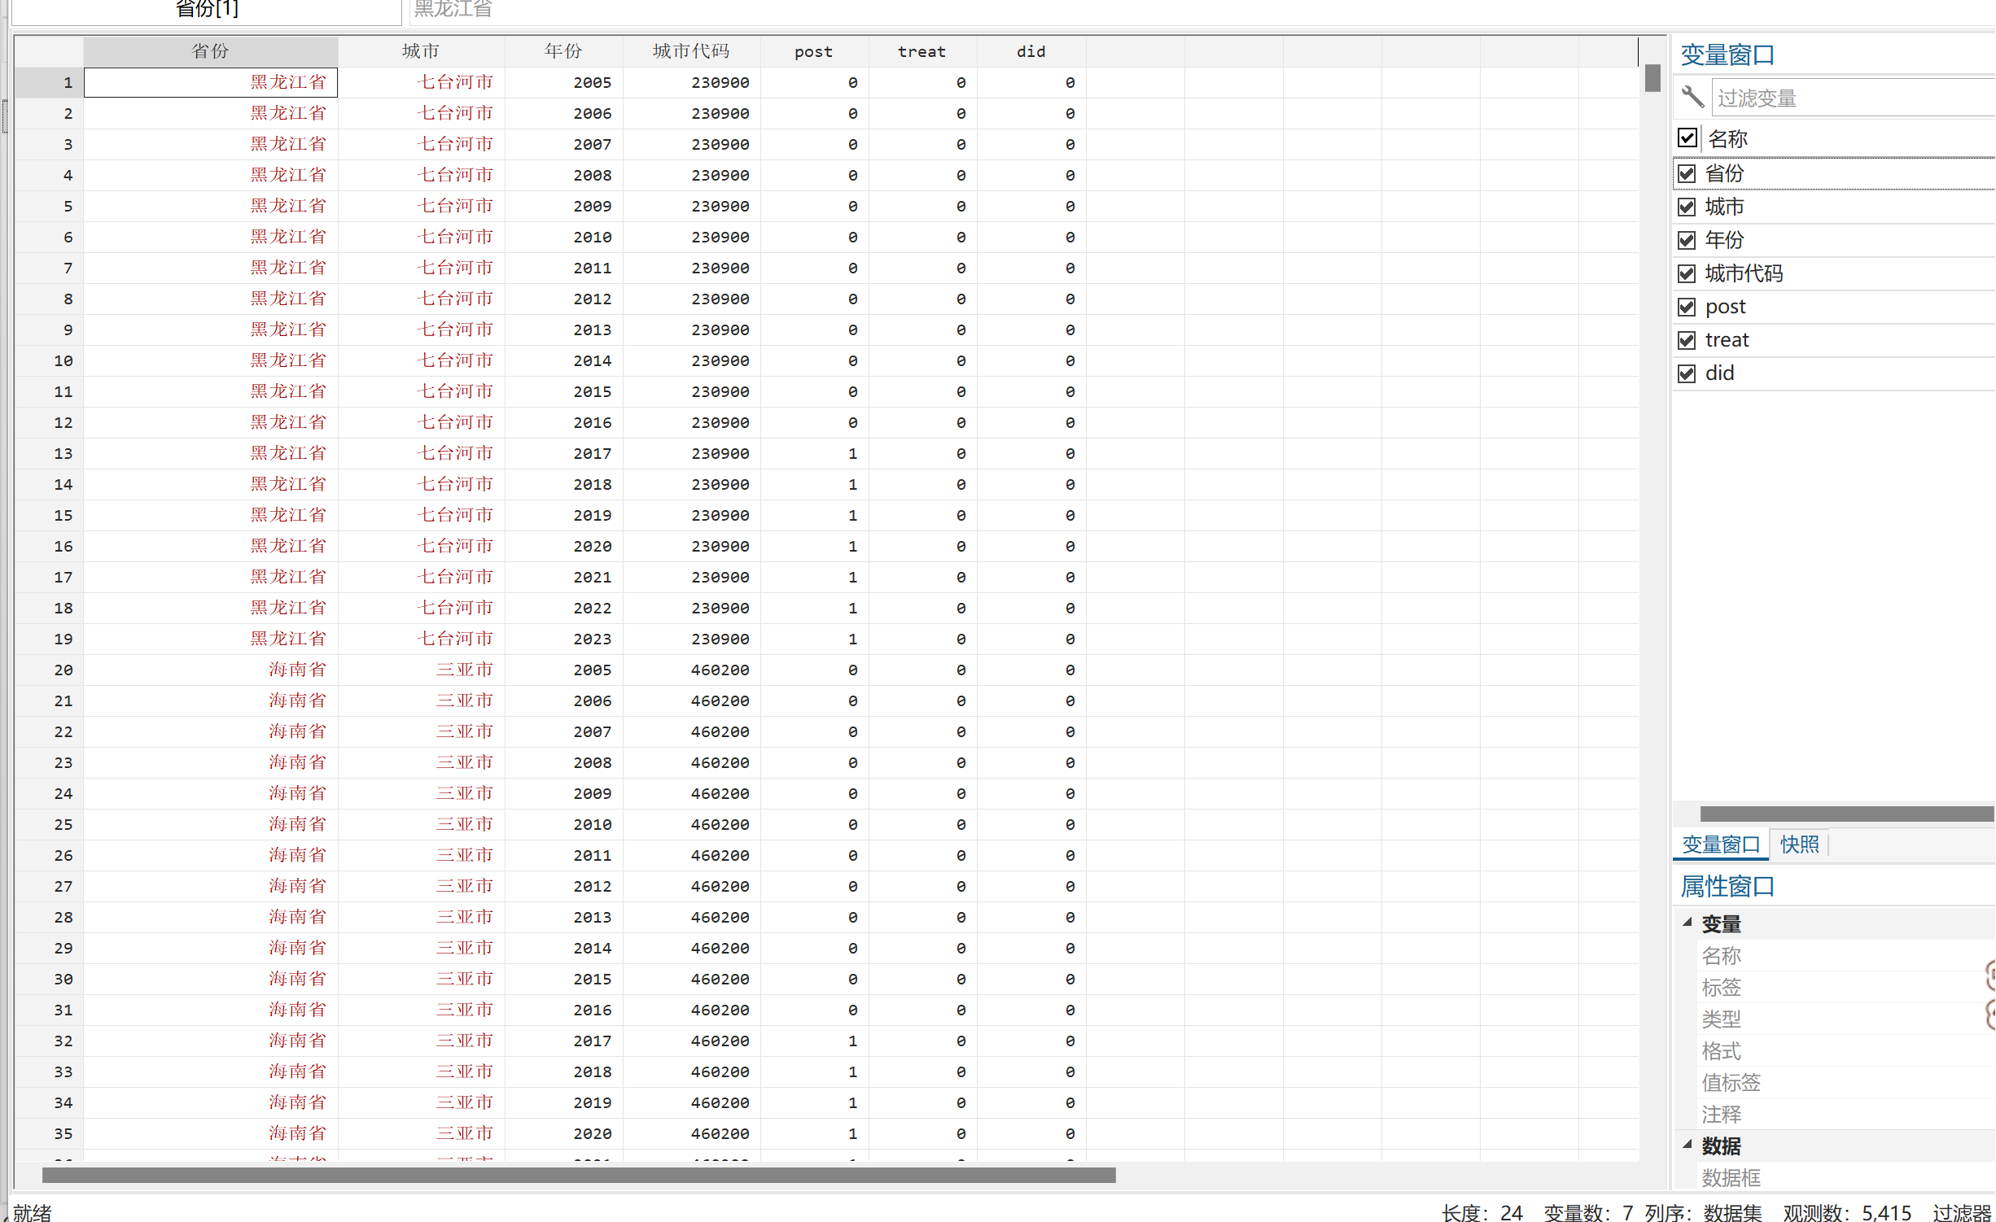Collapse the 数据 properties section
Screen dimensions: 1996x1222
pos(1687,1144)
